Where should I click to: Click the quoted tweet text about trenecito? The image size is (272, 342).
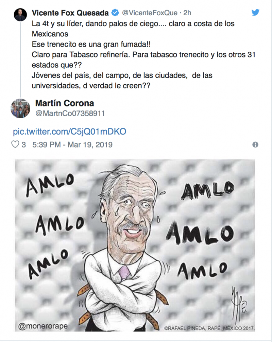pyautogui.click(x=143, y=54)
